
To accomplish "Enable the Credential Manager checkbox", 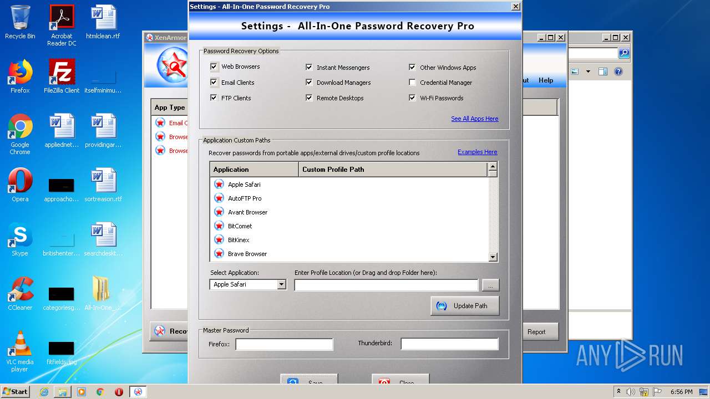I will coord(412,82).
